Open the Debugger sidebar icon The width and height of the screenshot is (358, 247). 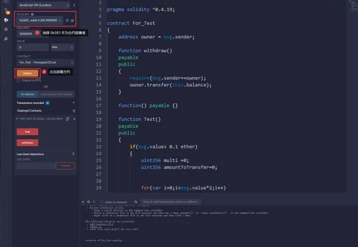click(6, 29)
